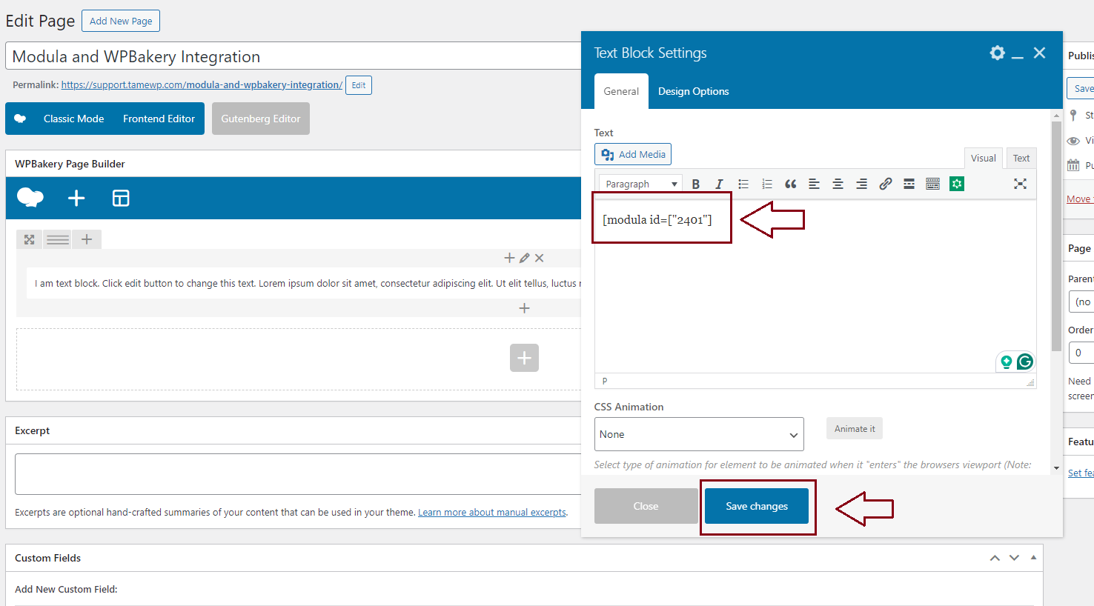The width and height of the screenshot is (1094, 606).
Task: Toggle the toolbar kitchen sink button
Action: tap(932, 184)
